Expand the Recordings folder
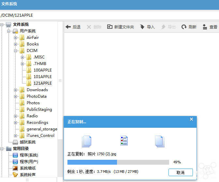 pyautogui.click(x=15, y=123)
